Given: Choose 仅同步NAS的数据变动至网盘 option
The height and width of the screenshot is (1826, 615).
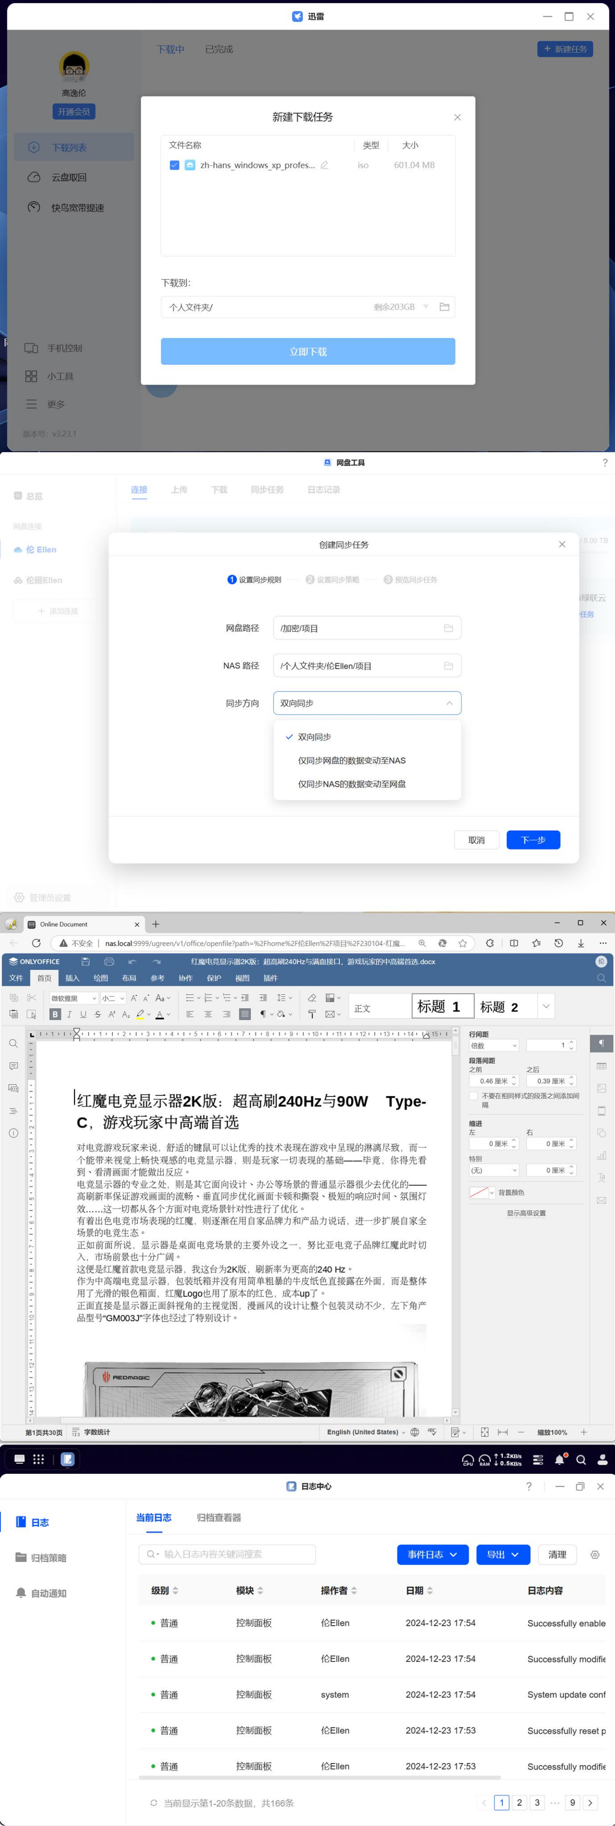Looking at the screenshot, I should 367,784.
